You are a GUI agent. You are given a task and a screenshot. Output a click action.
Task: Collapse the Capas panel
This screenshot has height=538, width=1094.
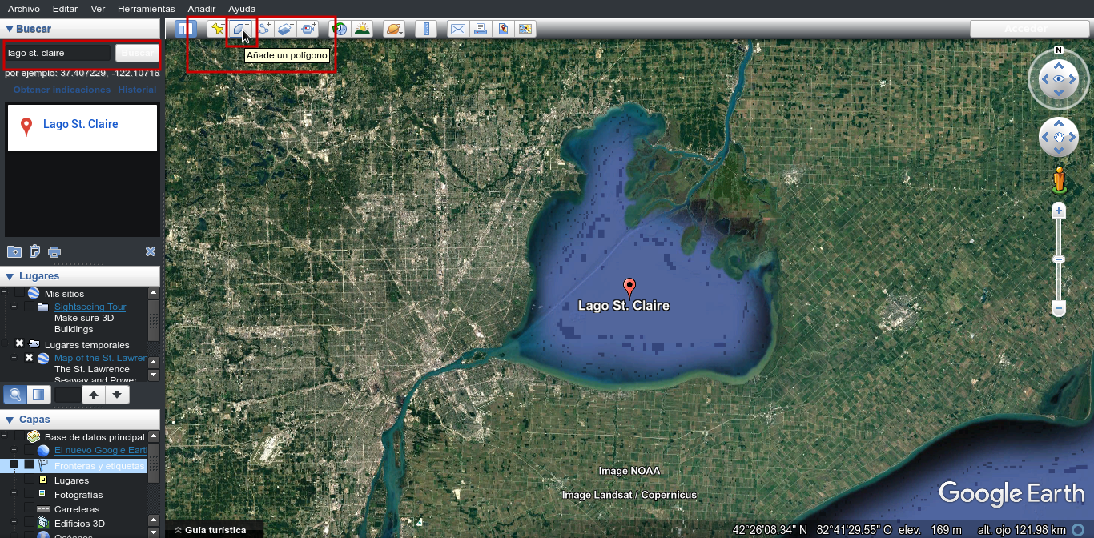coord(10,420)
